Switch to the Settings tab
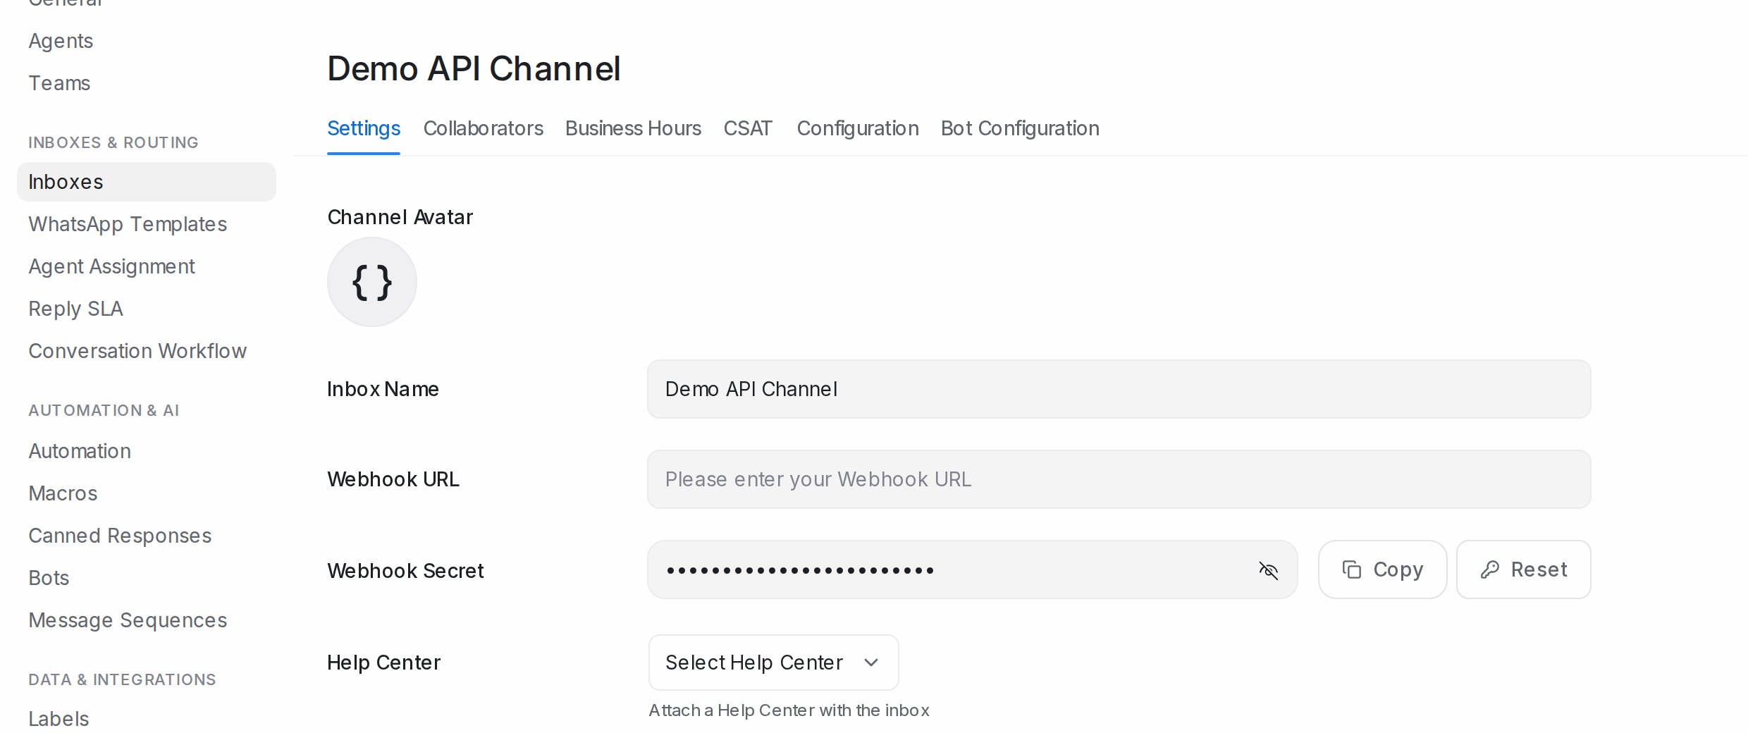 [x=364, y=128]
